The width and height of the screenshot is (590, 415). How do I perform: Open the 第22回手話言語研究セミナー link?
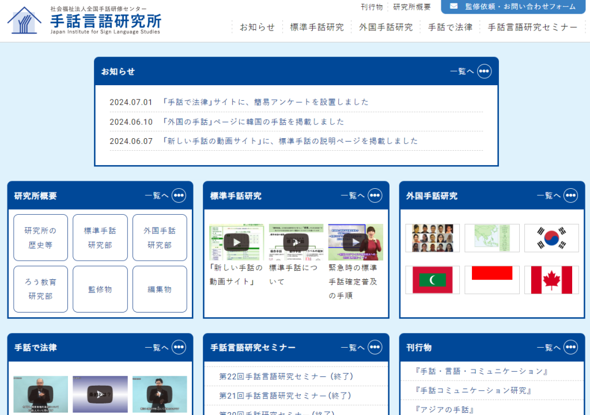[286, 376]
